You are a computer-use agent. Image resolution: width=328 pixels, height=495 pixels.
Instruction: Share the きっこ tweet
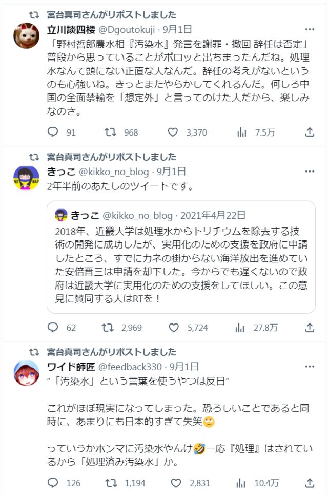point(310,327)
